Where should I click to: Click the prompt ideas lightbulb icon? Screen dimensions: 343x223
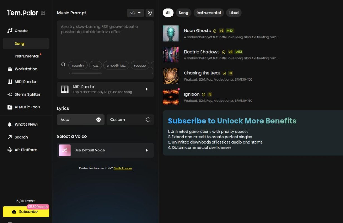(x=150, y=13)
